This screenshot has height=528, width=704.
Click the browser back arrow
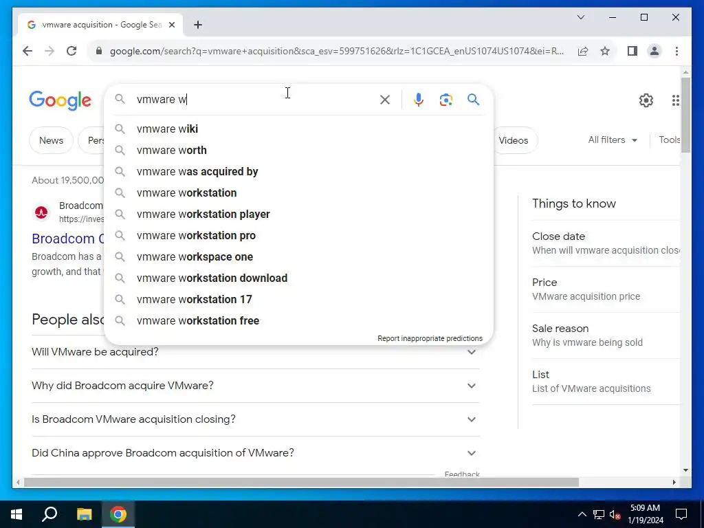27,51
